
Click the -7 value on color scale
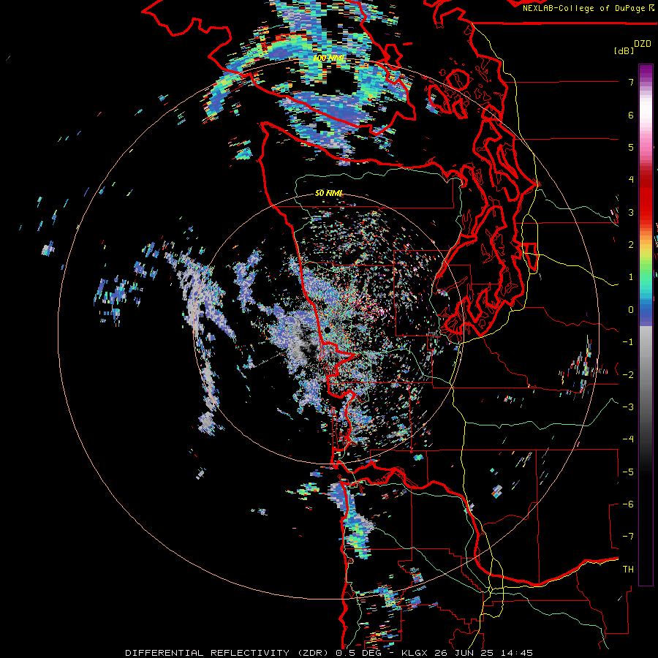click(628, 537)
